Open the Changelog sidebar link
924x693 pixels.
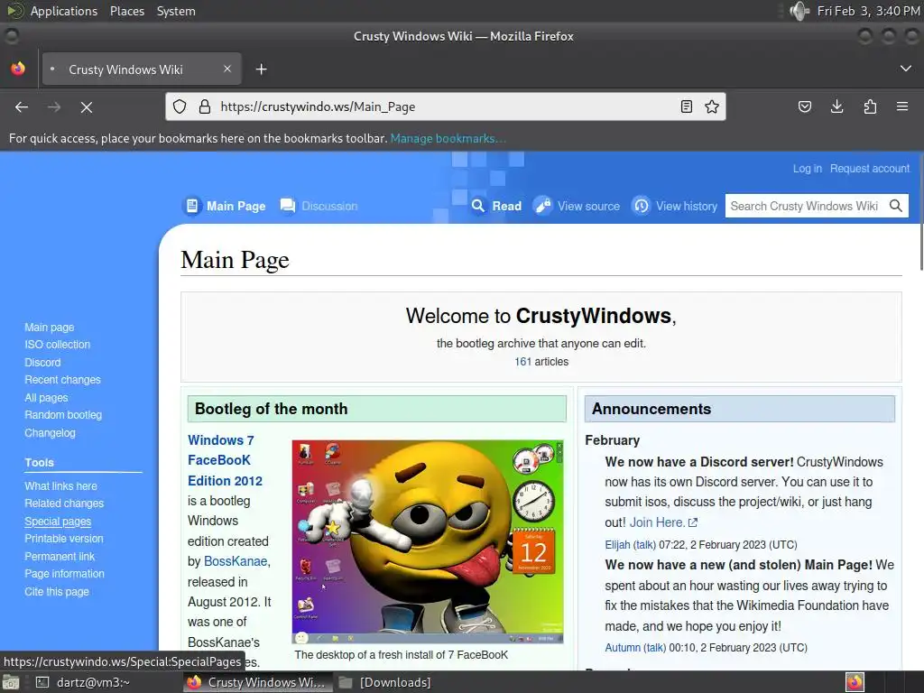pos(51,432)
